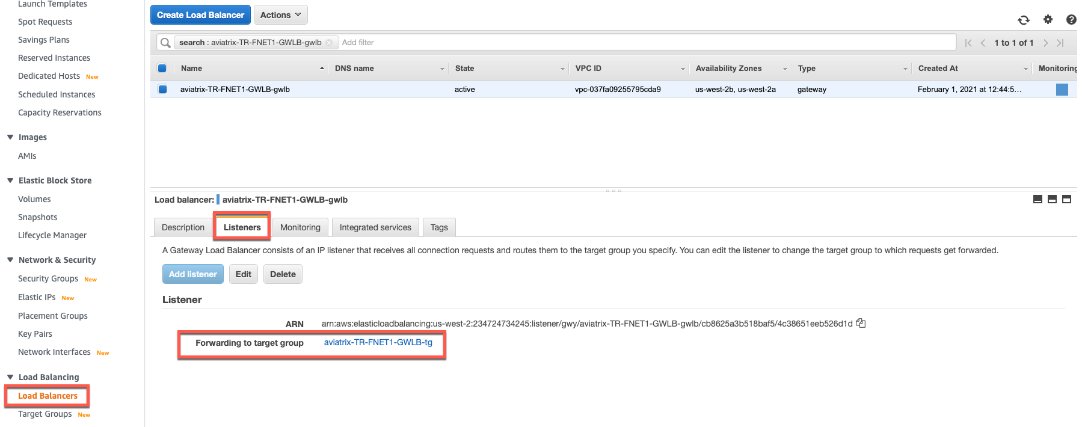Click the pane resize handle dots
Viewport: 1082px width, 427px height.
613,191
